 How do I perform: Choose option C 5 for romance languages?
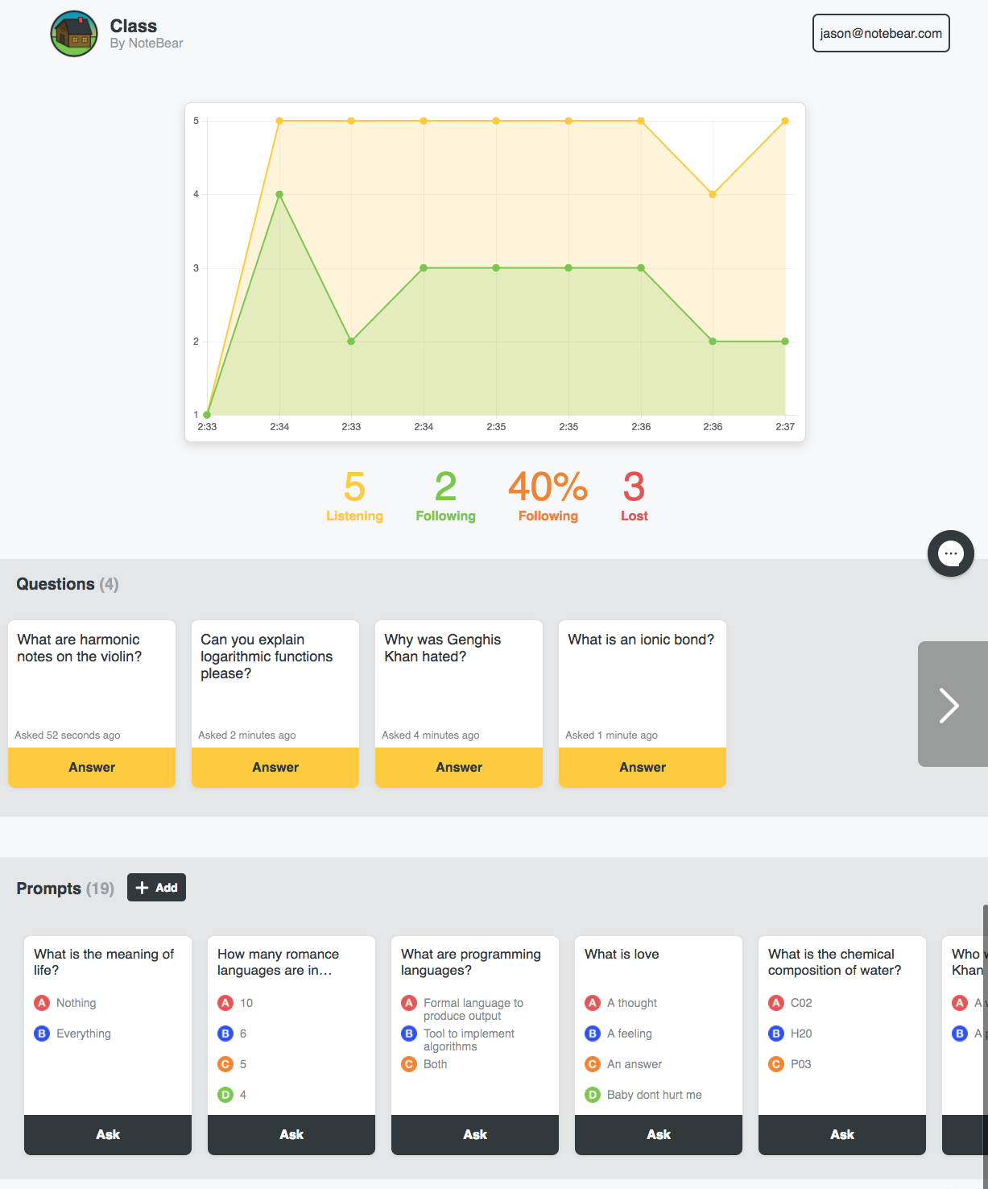[232, 1064]
